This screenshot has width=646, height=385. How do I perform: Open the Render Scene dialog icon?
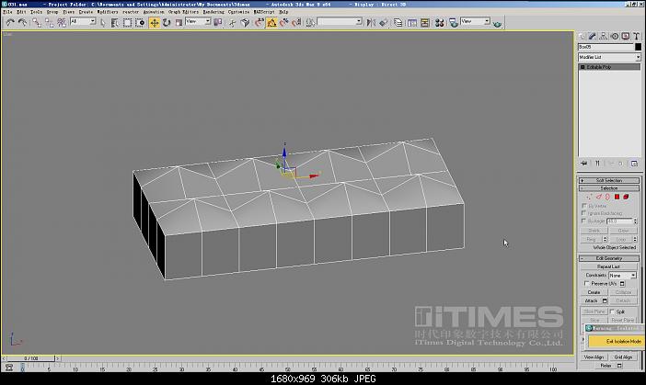[x=453, y=23]
